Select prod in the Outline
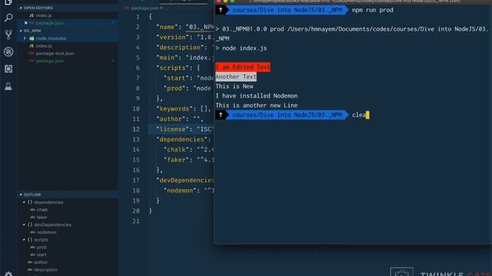This screenshot has height=276, width=492. coord(42,247)
